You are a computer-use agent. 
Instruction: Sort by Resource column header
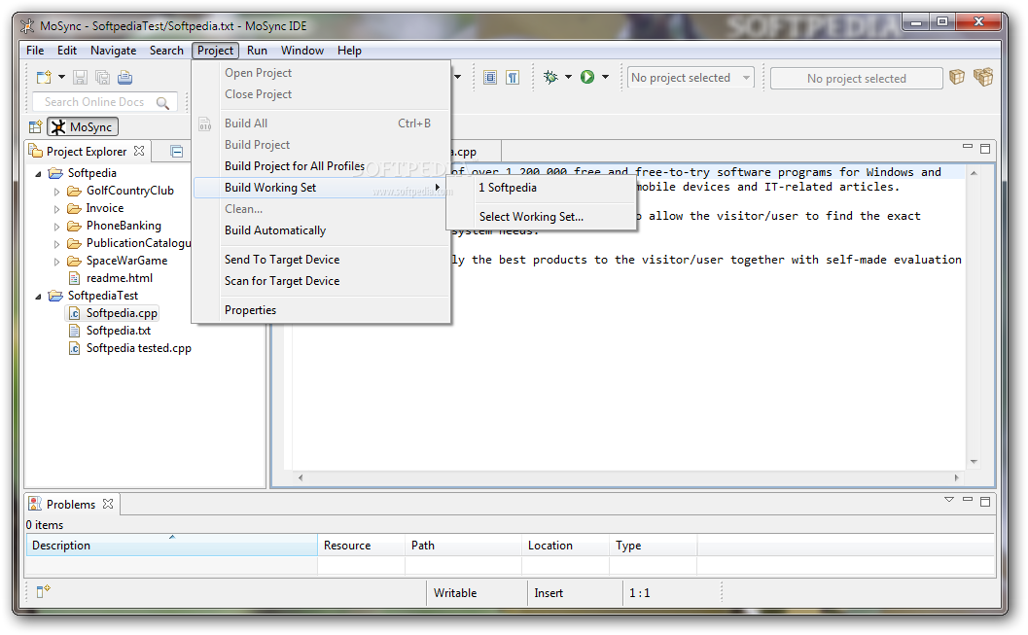[x=361, y=546]
